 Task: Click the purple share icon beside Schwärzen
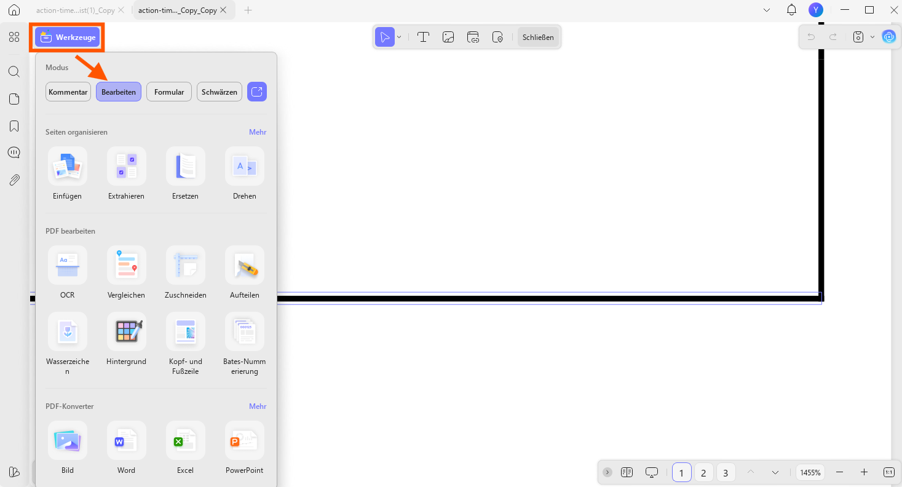(257, 92)
